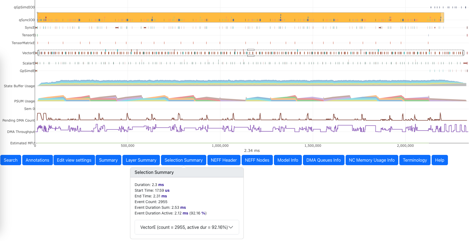Viewport: 471px width, 241px height.
Task: Open NC Memory Usage Info
Action: coord(372,160)
